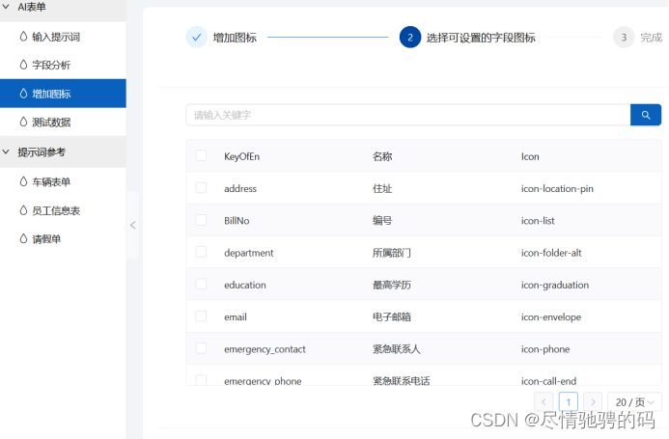Click the 电子邮箱 cell
Screen dimensions: 669x439
392,317
